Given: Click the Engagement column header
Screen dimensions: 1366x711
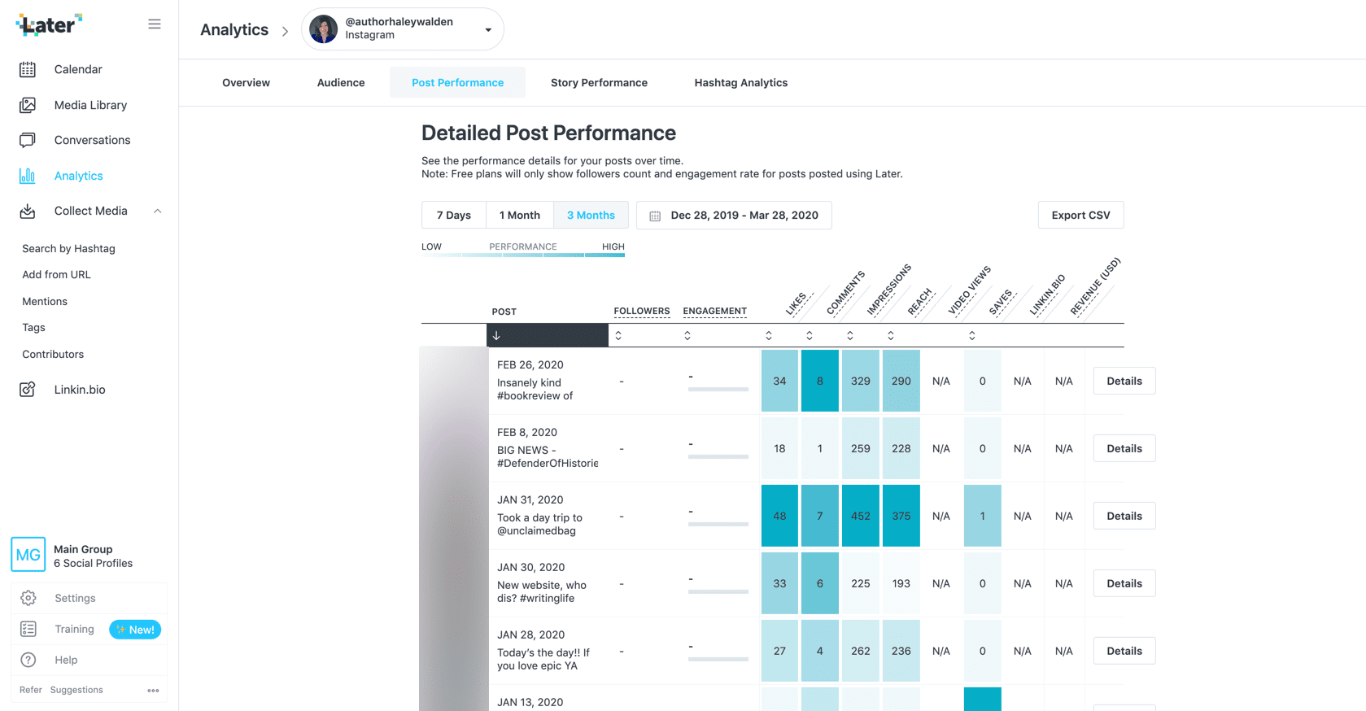Looking at the screenshot, I should (714, 312).
